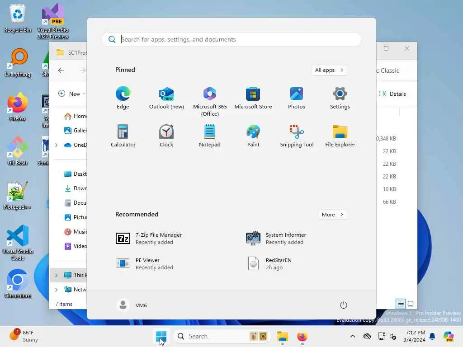
Task: Open New dropdown in File Explorer
Action: [x=71, y=94]
